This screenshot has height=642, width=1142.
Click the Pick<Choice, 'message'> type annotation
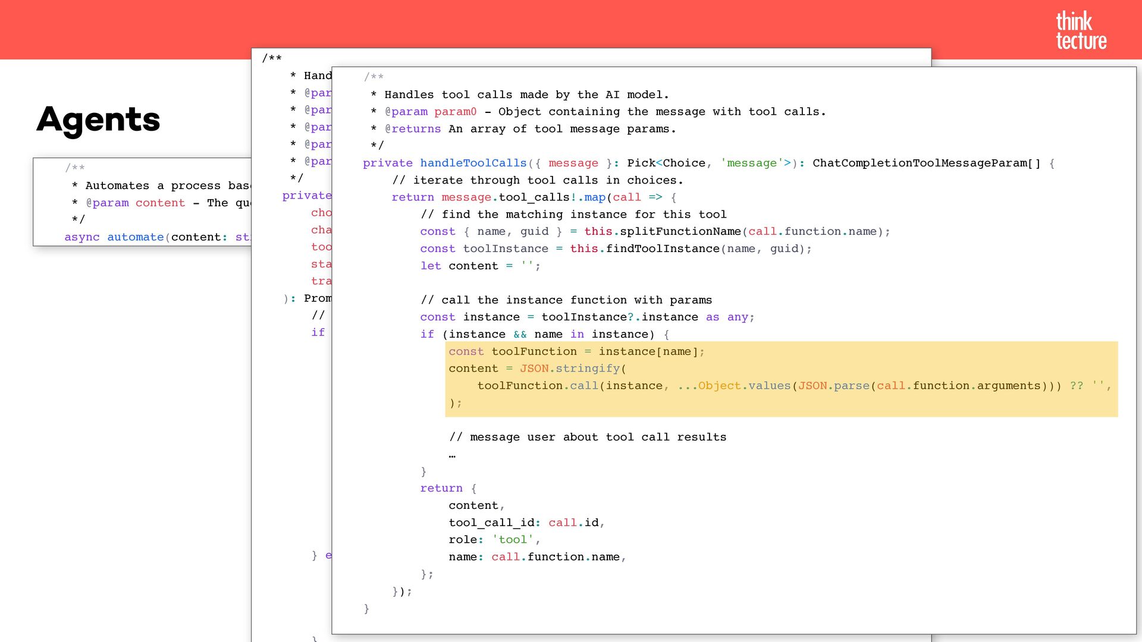point(709,163)
